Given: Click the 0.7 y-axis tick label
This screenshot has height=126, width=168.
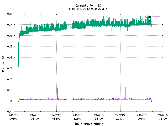Looking at the screenshot, I should (9, 25).
